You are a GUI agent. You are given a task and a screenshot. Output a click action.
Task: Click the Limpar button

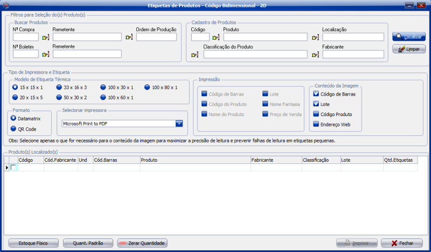(x=409, y=49)
